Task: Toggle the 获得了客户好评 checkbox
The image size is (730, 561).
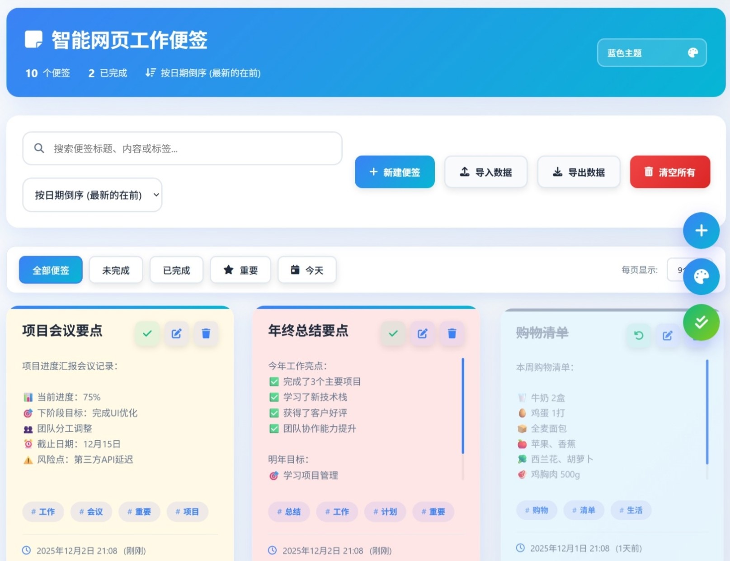Action: (274, 413)
